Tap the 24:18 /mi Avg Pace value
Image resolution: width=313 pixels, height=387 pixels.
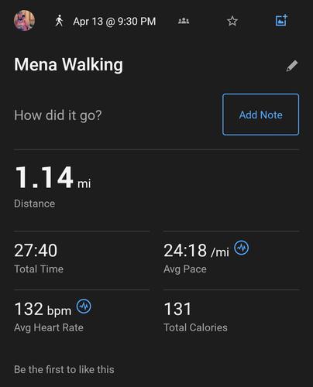pos(196,251)
